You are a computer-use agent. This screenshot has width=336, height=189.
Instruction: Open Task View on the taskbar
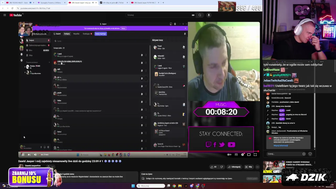click(x=168, y=186)
